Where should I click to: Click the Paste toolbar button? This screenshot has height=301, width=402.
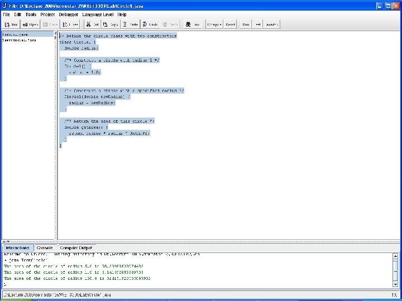tap(130, 25)
